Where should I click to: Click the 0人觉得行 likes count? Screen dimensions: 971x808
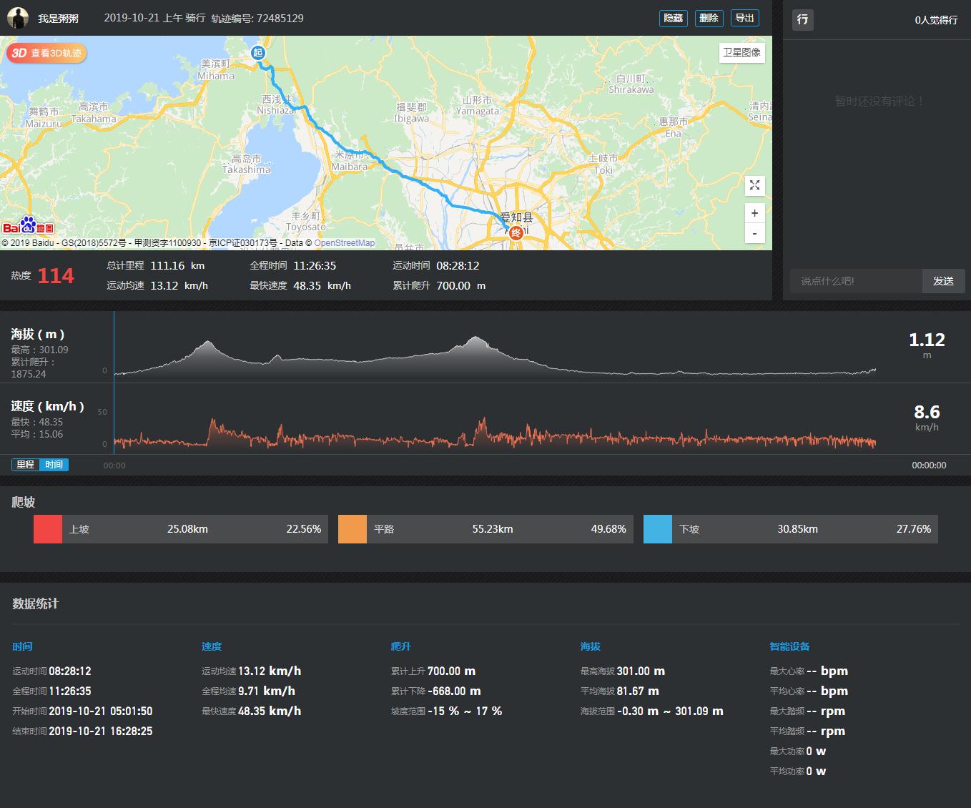(x=936, y=20)
